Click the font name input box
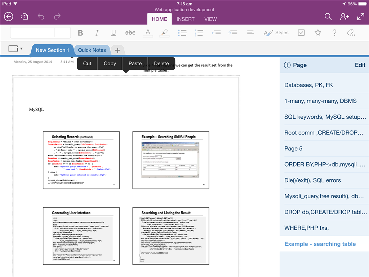Screen dimensions: 369x277 [32, 33]
